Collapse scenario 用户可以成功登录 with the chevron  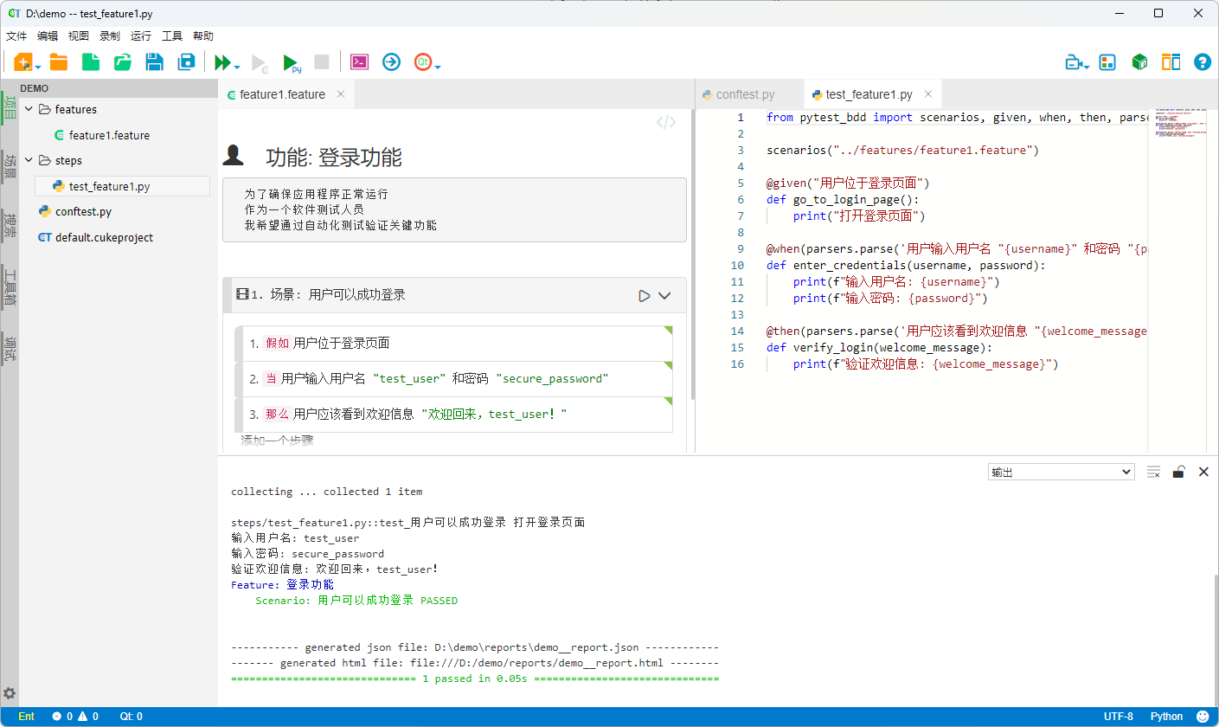pyautogui.click(x=664, y=296)
